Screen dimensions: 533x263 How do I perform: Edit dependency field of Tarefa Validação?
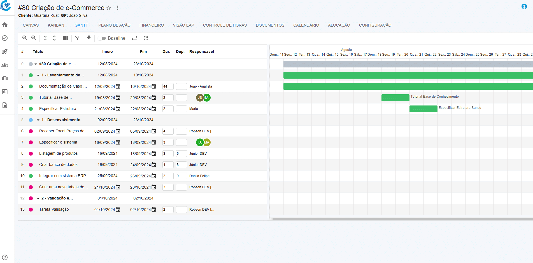click(x=181, y=210)
